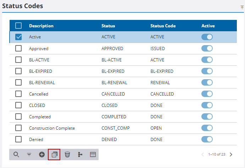Image resolution: width=245 pixels, height=168 pixels.
Task: Toggle Active switch for BL-RENEWAL row
Action: (x=207, y=82)
